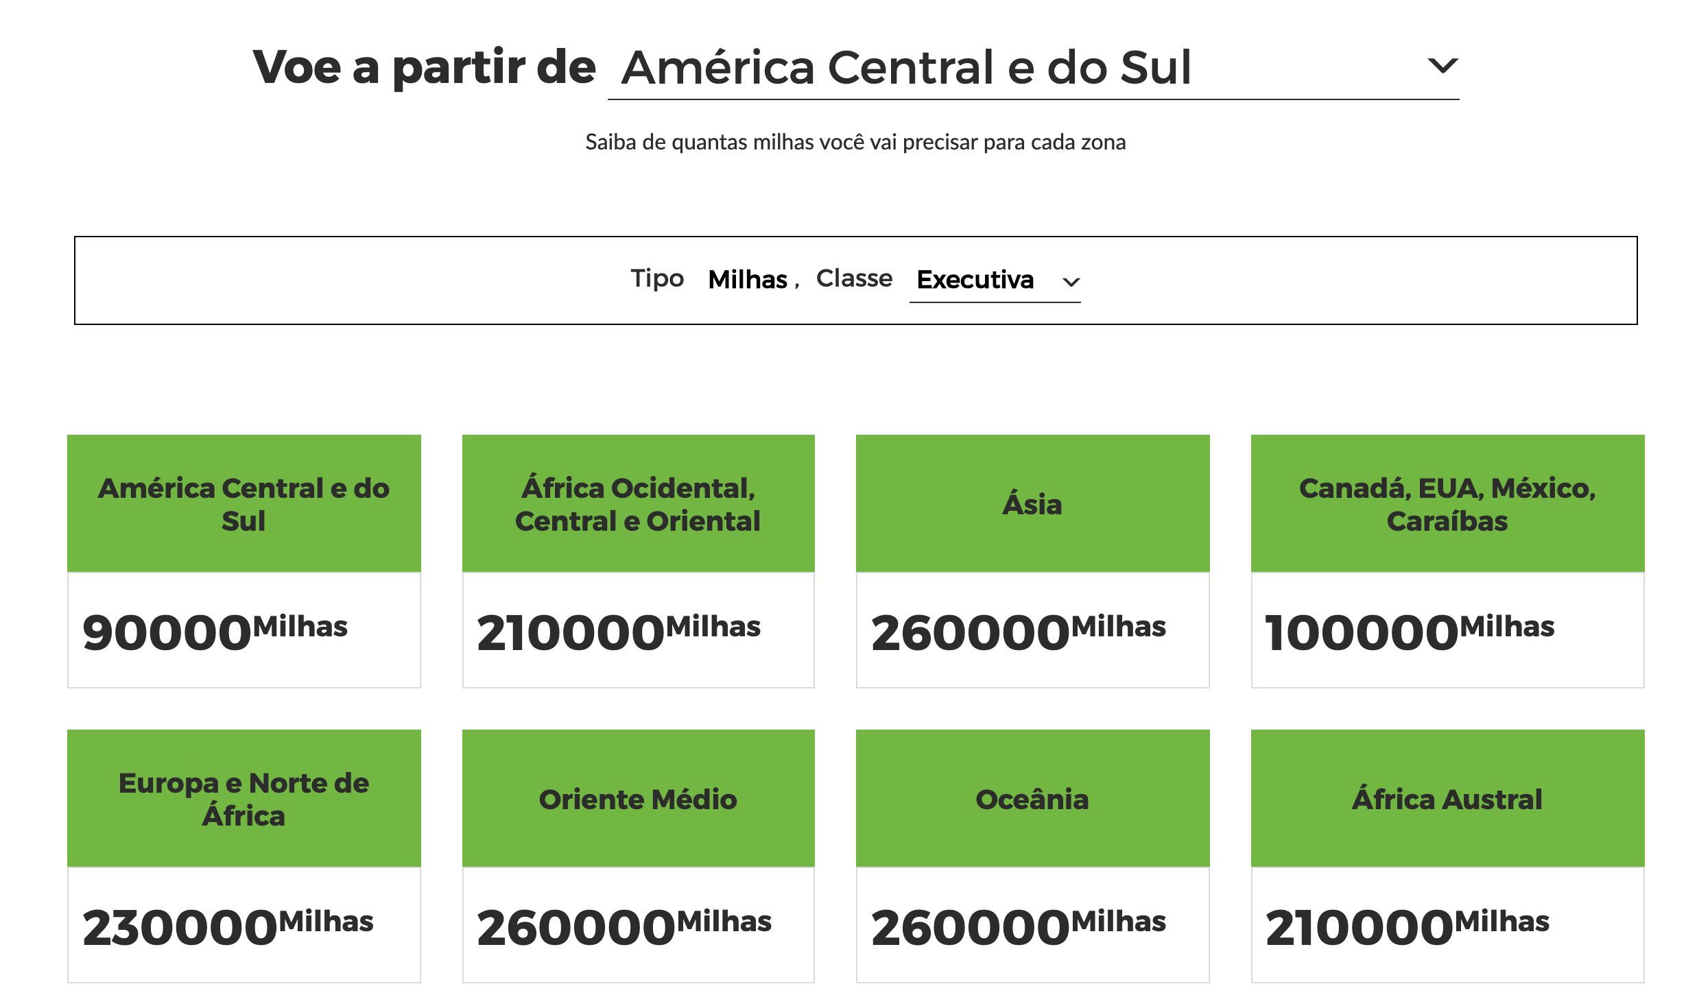This screenshot has width=1686, height=1008.
Task: Select América Central e do Sul origin field
Action: point(1033,67)
